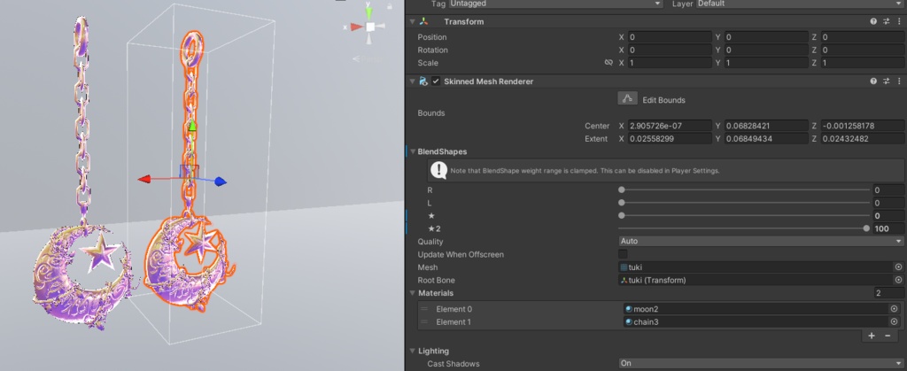Click the move gizmo red arrow
Screen dimensions: 907x371
coord(144,179)
